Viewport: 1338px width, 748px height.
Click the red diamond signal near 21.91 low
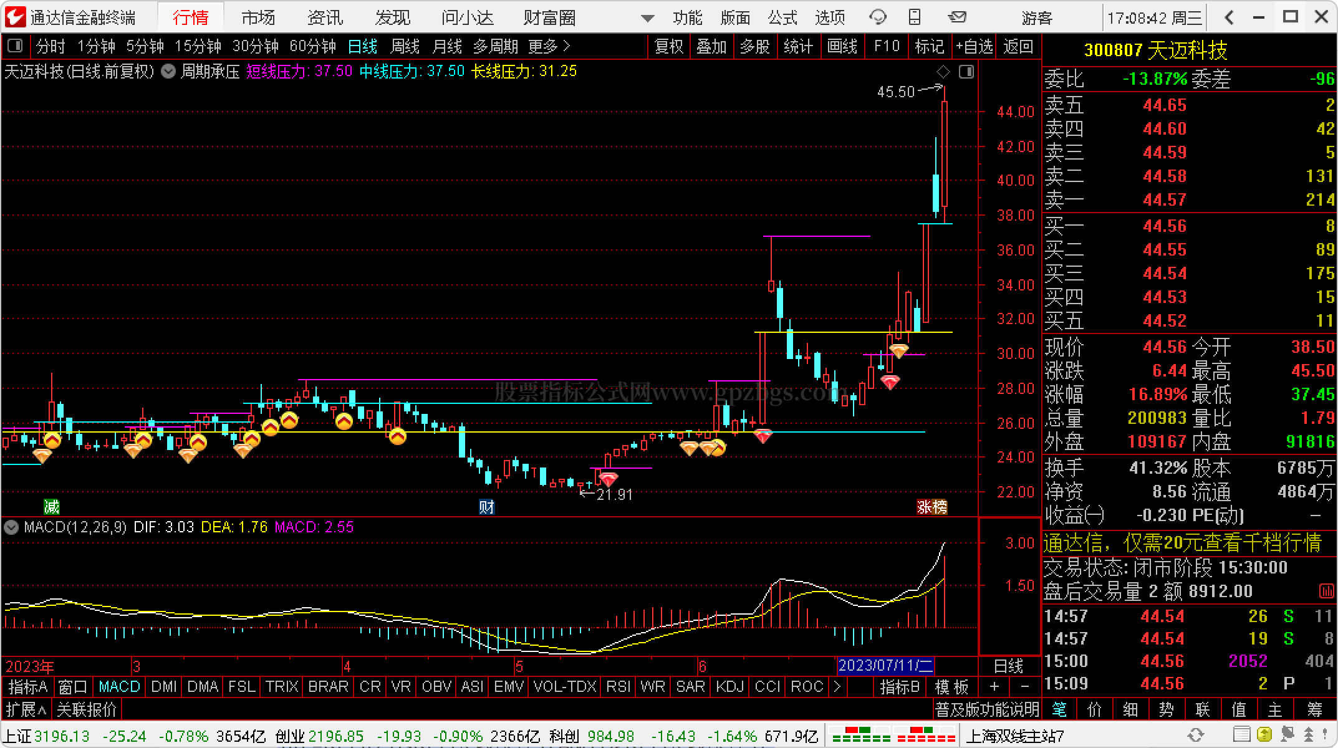tap(608, 479)
